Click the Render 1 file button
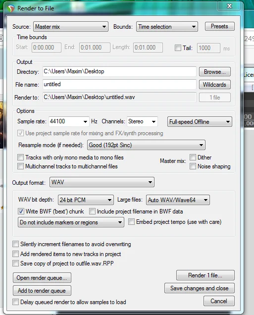This screenshot has height=315, width=254. point(205,275)
